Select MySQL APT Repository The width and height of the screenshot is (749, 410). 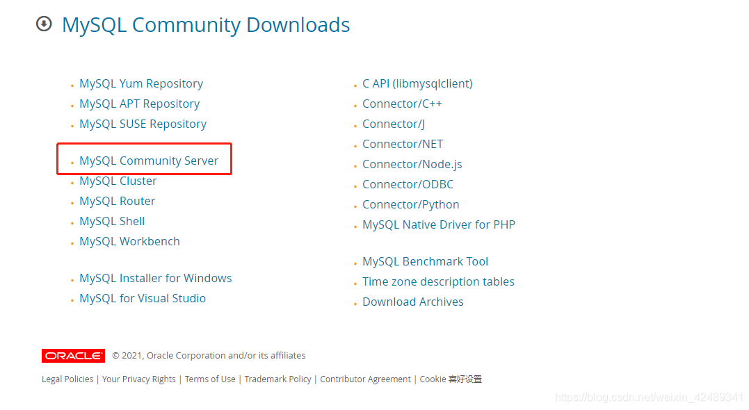tap(139, 103)
